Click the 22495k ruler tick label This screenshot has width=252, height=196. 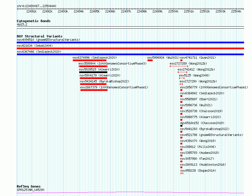tap(95, 11)
